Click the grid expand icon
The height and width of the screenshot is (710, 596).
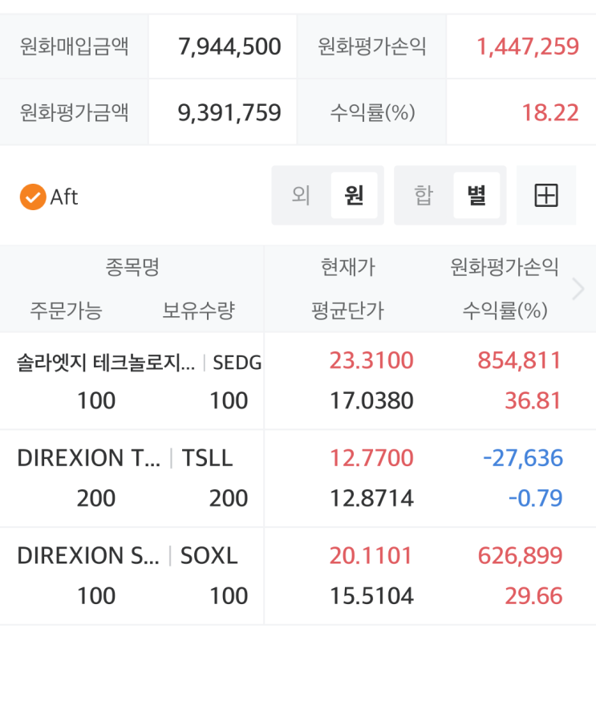[x=546, y=196]
